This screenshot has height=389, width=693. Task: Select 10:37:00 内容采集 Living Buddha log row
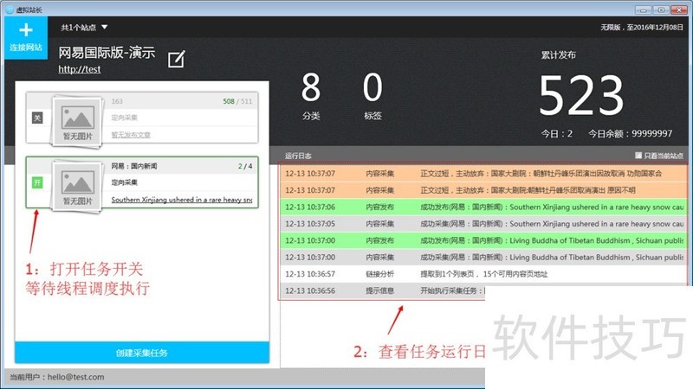point(483,257)
